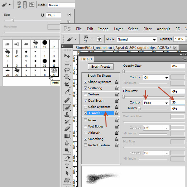Image resolution: width=187 pixels, height=187 pixels.
Task: Open the Mode dropdown in background options bar
Action: [x=61, y=5]
